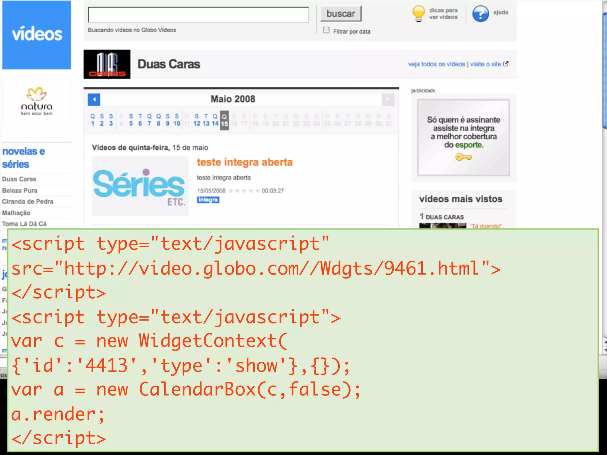Open dicas para ver vídeos link
Screen dimensions: 607x455
pyautogui.click(x=443, y=14)
